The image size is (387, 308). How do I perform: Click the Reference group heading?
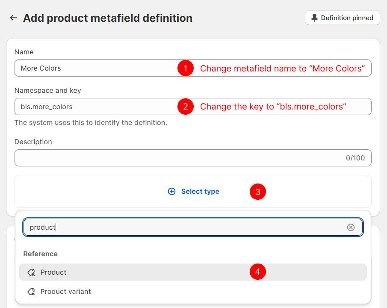pos(40,254)
